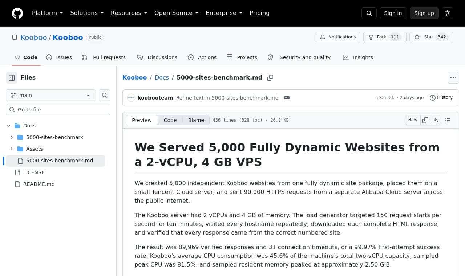Download the raw file
The height and width of the screenshot is (276, 465).
click(x=435, y=120)
